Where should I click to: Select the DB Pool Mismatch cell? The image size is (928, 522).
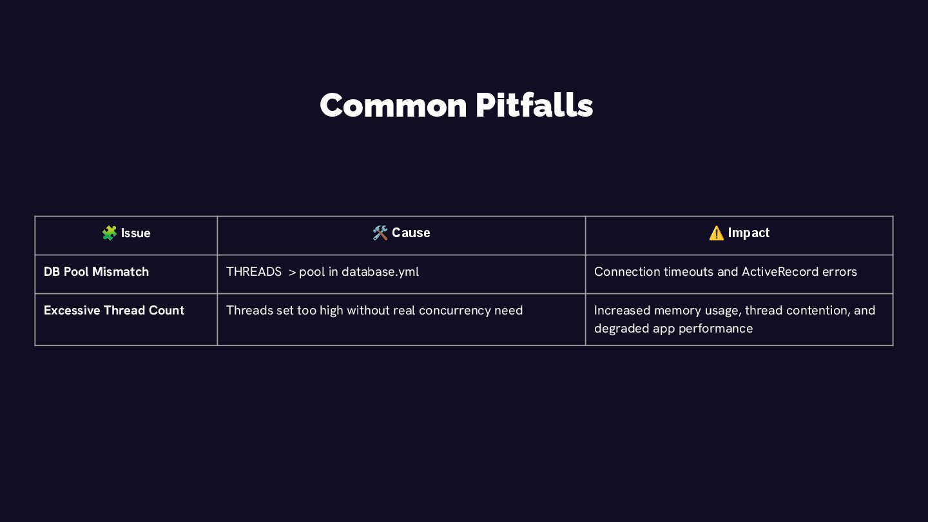coord(126,275)
